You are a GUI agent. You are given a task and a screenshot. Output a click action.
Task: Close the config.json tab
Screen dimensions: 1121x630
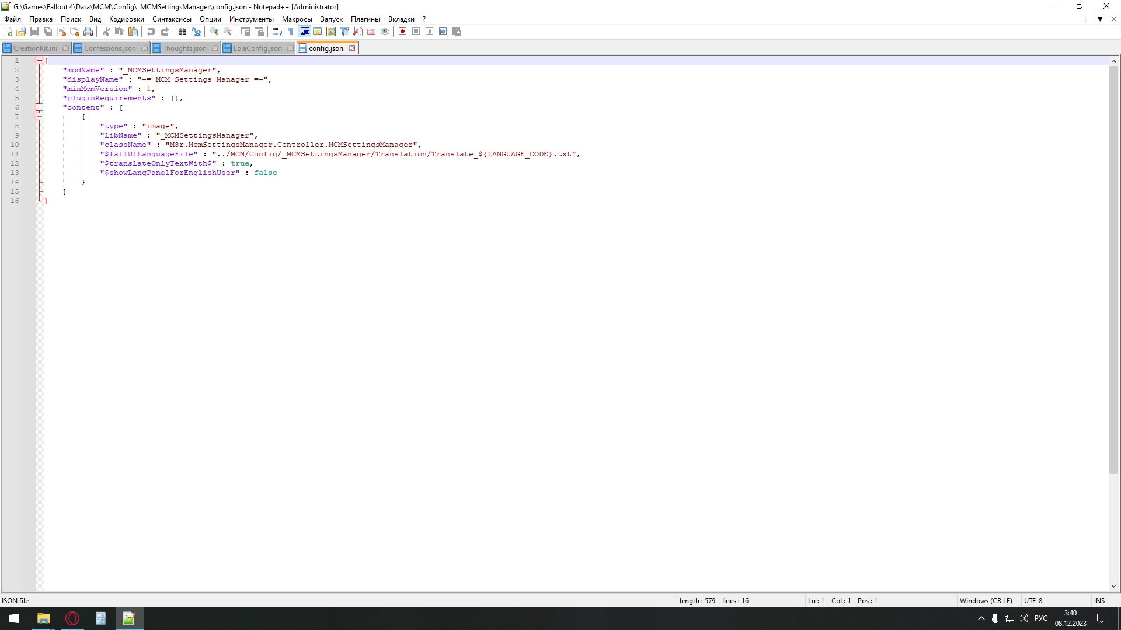tap(351, 48)
